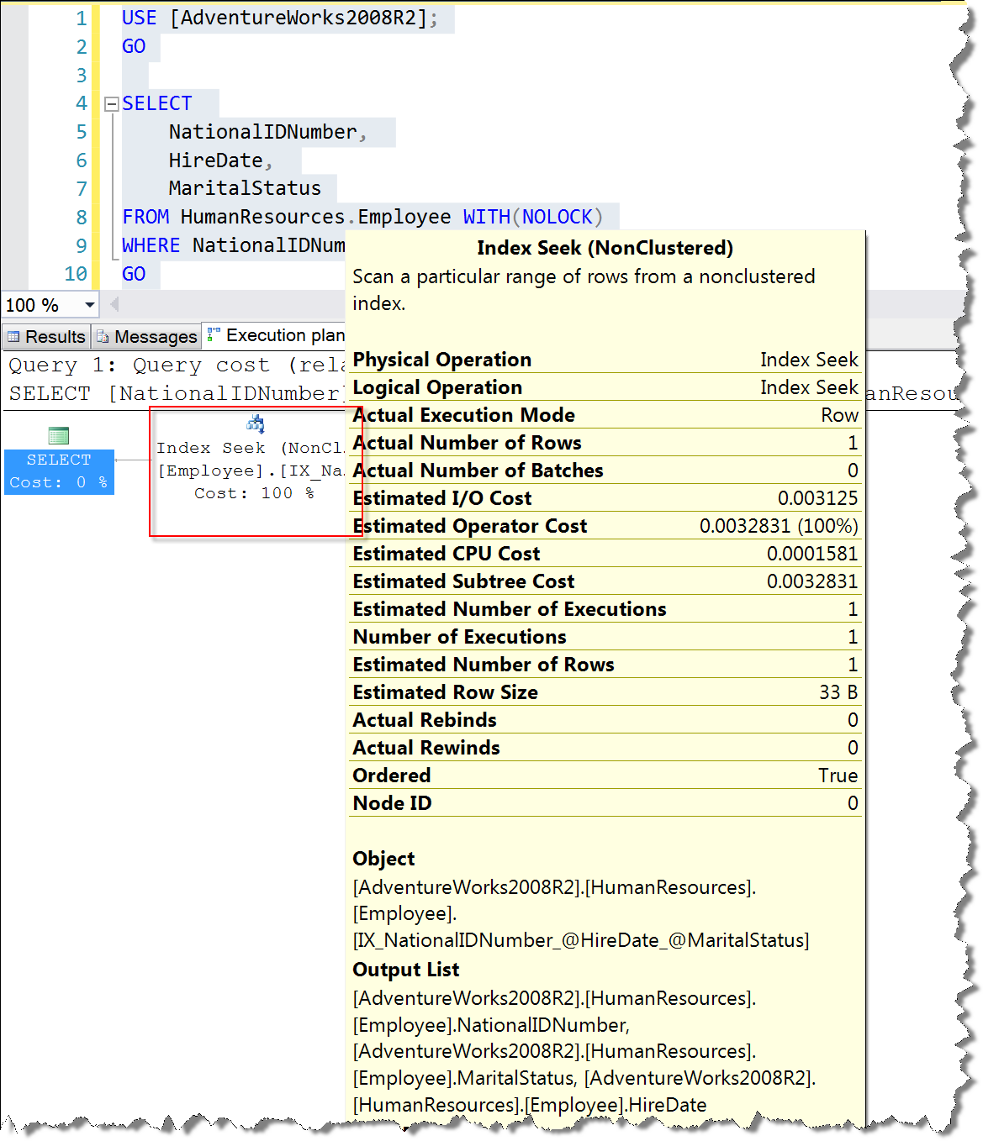Open the Results tab
983x1141 pixels.
coord(46,336)
